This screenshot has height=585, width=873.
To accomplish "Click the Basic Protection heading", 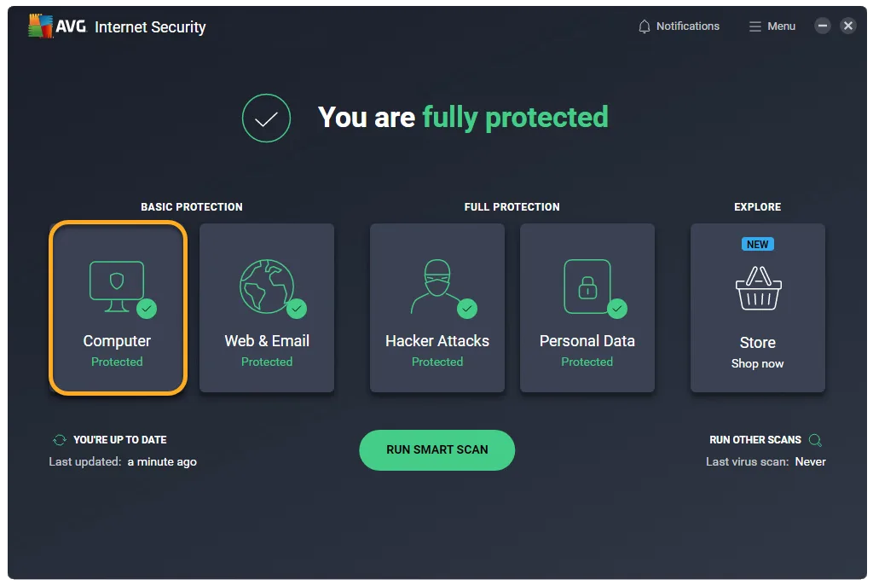I will point(192,207).
